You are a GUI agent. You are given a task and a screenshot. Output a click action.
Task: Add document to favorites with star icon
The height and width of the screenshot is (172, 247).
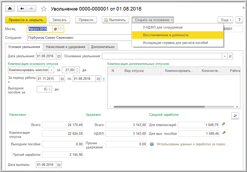click(x=44, y=9)
